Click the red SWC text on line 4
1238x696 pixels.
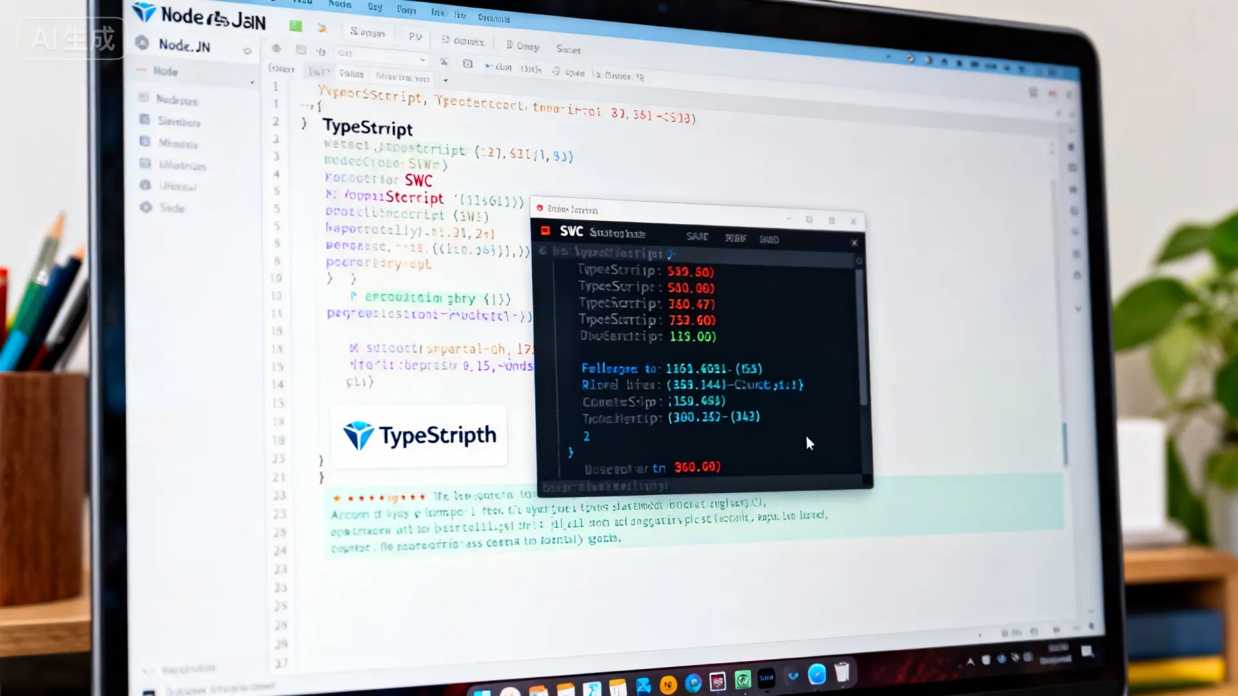coord(418,180)
